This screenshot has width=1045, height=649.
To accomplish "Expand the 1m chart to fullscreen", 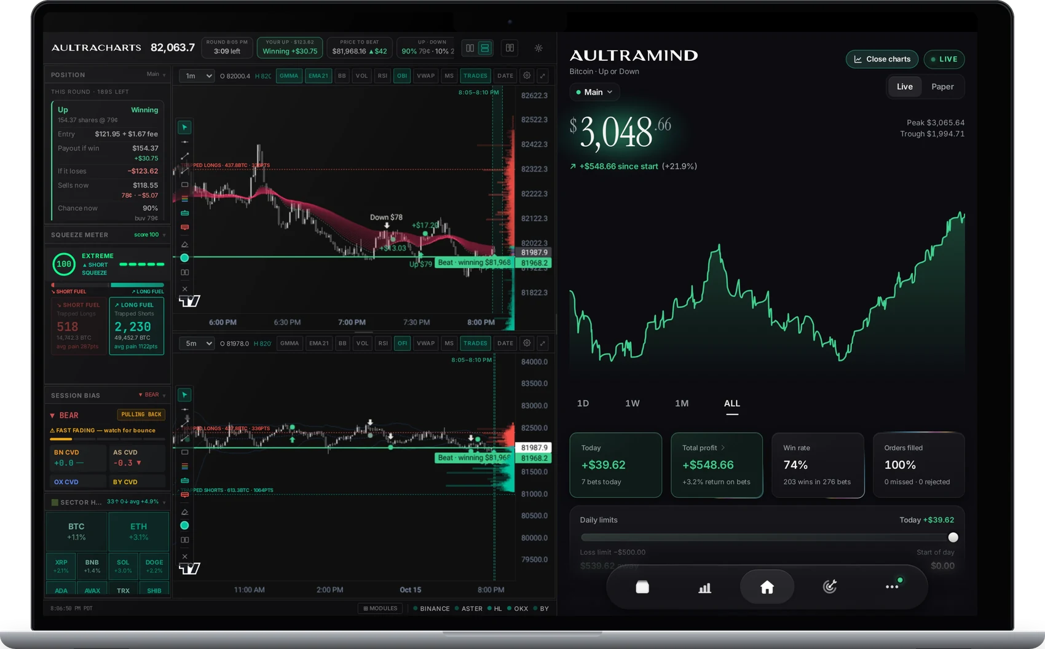I will [543, 76].
